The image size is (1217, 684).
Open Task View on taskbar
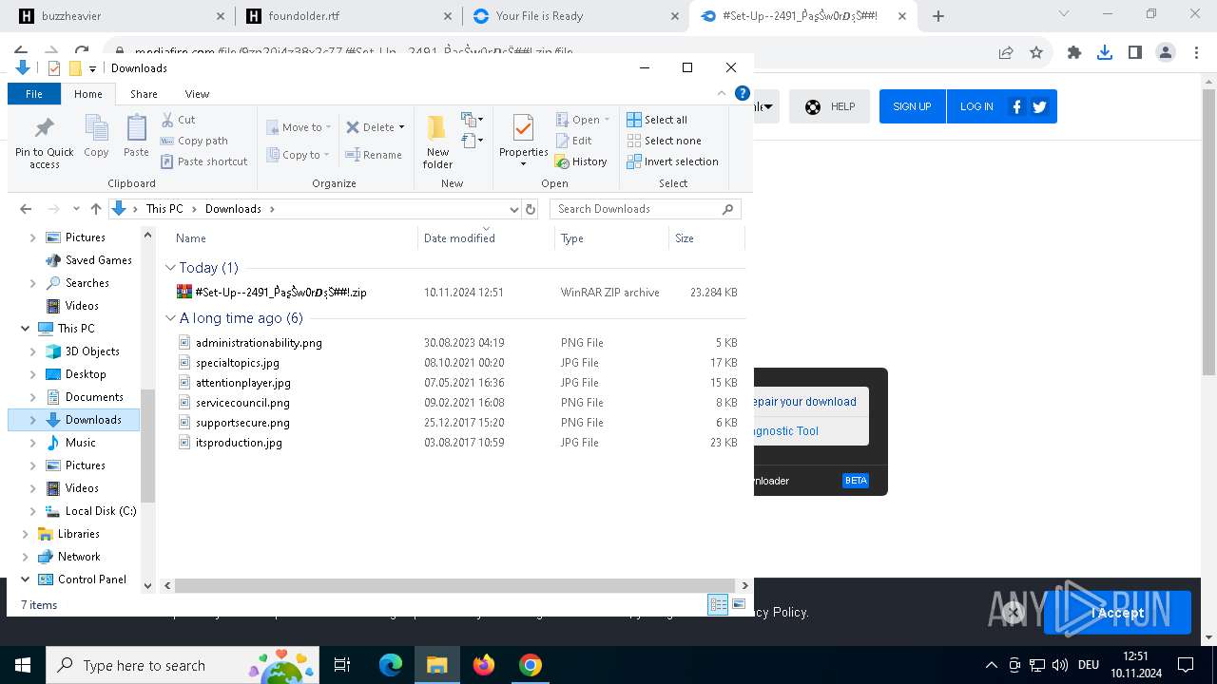(x=342, y=665)
